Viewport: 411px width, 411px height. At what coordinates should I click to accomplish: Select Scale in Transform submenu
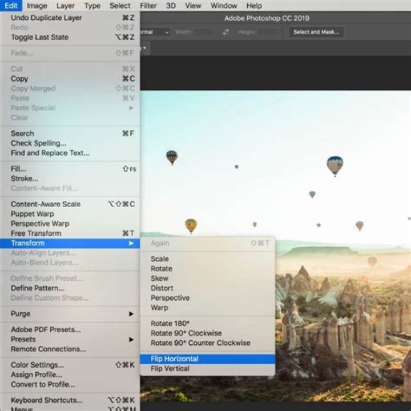pyautogui.click(x=208, y=259)
